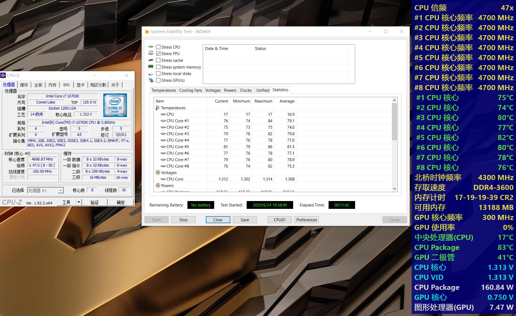516x316 pixels.
Task: Enable the Stress cache checkbox
Action: pos(158,60)
